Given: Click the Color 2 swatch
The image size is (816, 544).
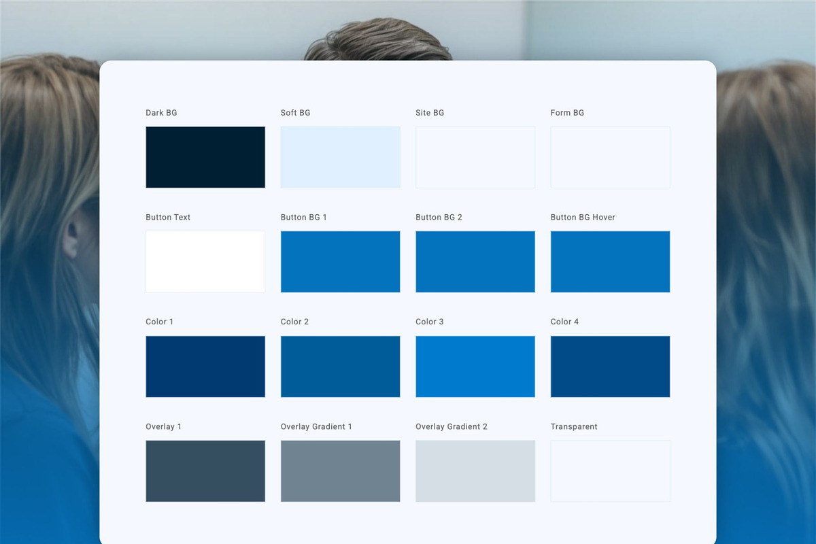Looking at the screenshot, I should (x=341, y=367).
